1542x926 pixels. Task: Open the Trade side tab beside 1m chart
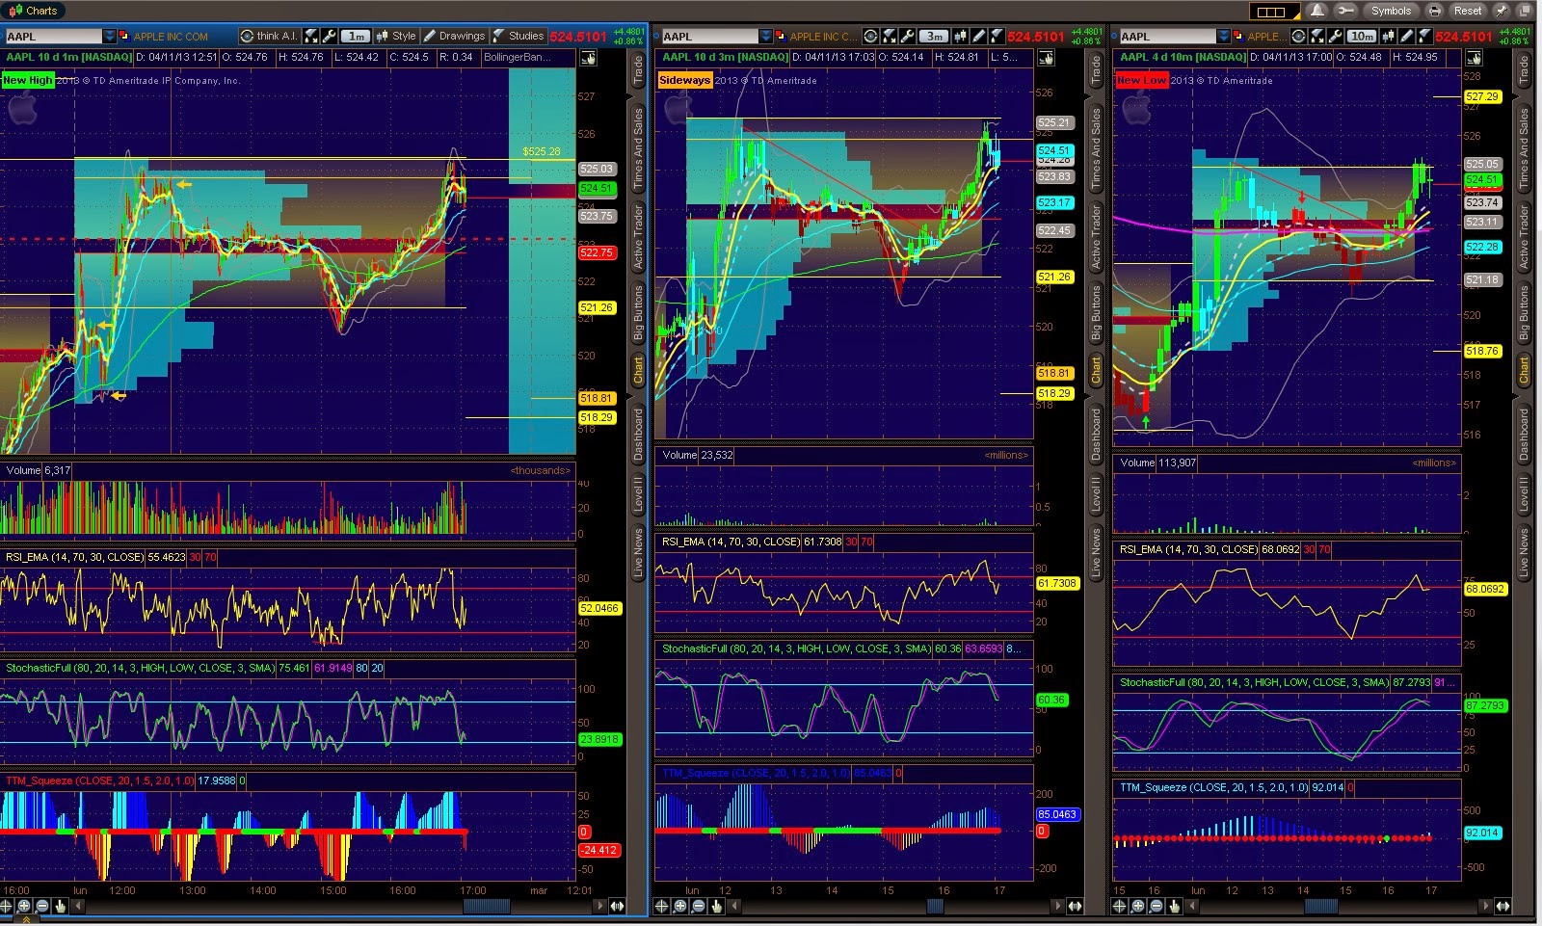pos(638,72)
